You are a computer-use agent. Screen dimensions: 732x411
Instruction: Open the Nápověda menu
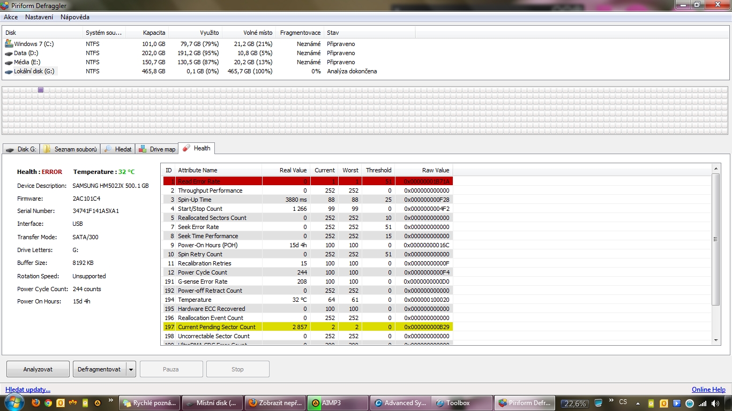tap(75, 17)
